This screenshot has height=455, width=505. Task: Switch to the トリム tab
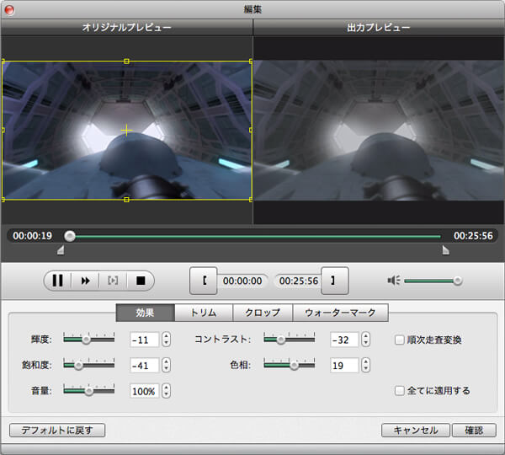(204, 313)
